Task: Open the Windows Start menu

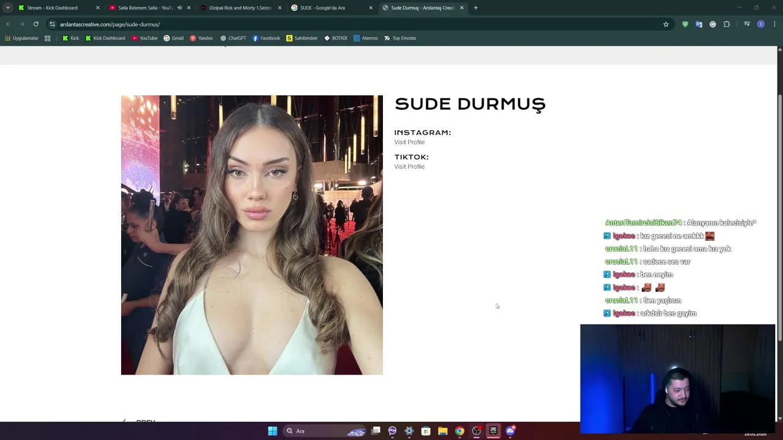Action: (272, 431)
